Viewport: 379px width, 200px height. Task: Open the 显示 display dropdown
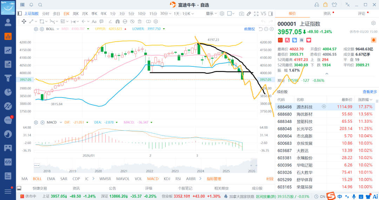click(211, 14)
